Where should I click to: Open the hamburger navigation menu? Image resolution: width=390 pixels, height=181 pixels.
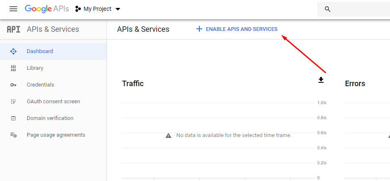13,9
